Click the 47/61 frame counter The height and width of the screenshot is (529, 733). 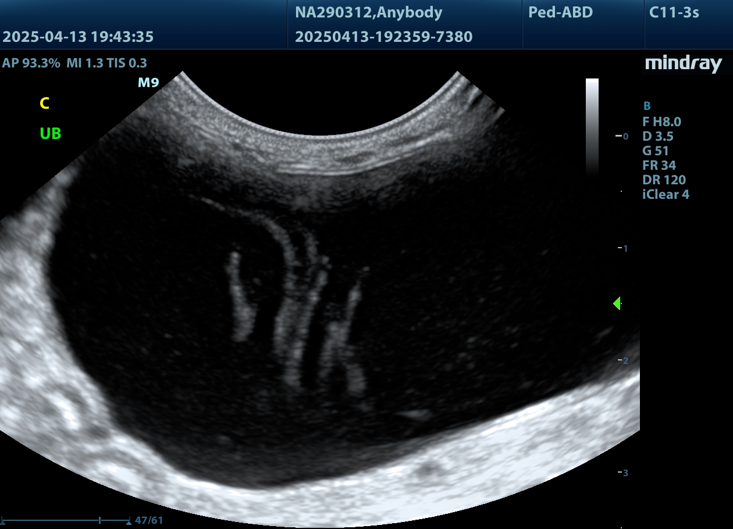pos(149,520)
